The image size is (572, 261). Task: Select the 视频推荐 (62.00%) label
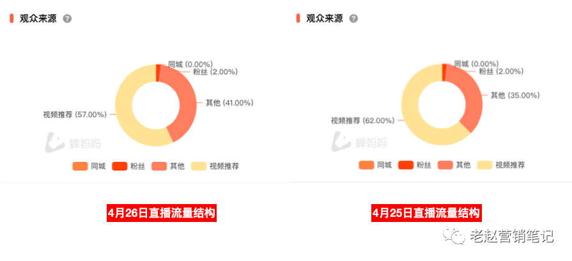pyautogui.click(x=362, y=120)
